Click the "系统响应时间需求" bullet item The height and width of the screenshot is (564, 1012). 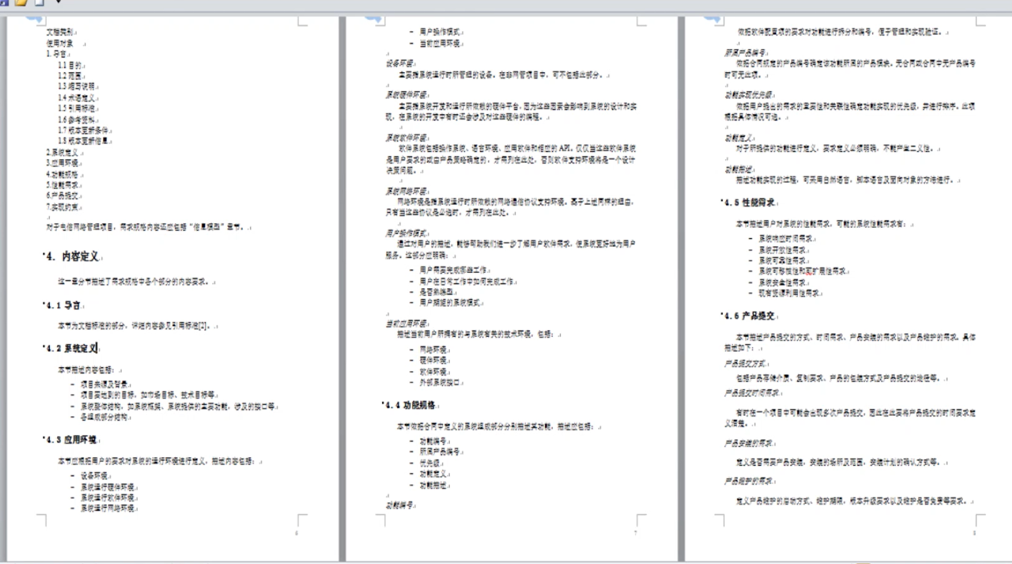786,239
